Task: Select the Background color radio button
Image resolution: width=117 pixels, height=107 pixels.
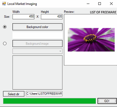Action: 5,27
